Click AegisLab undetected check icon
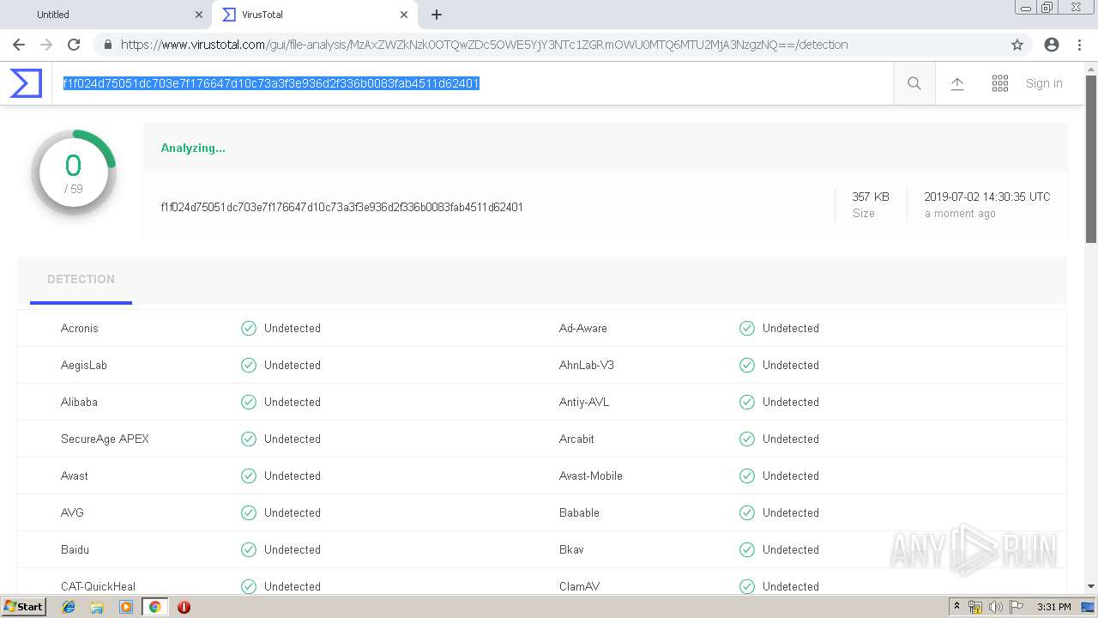 pos(249,365)
